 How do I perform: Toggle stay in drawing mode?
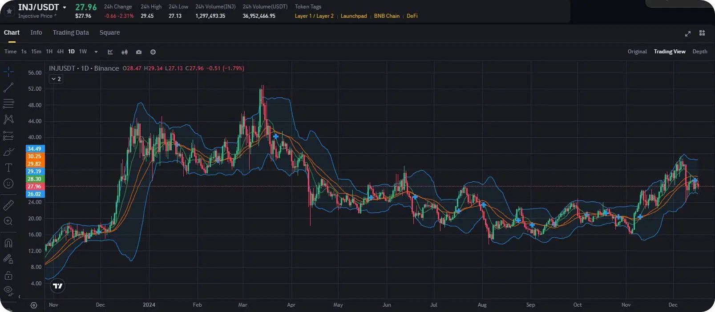point(8,259)
